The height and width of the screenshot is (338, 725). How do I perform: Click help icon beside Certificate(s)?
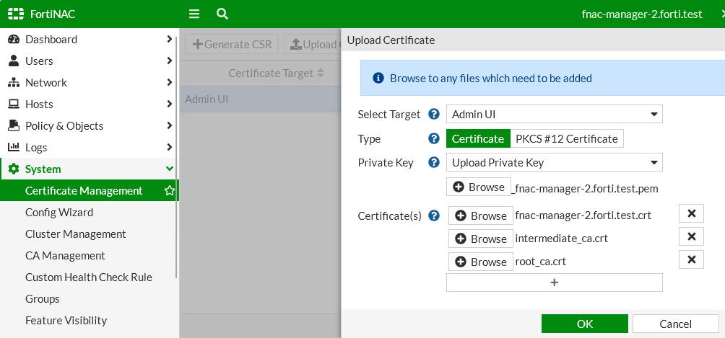tap(434, 215)
